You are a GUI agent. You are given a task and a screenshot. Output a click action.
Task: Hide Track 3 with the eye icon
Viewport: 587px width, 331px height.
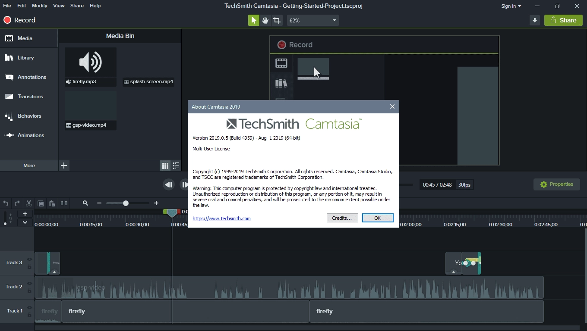click(29, 259)
